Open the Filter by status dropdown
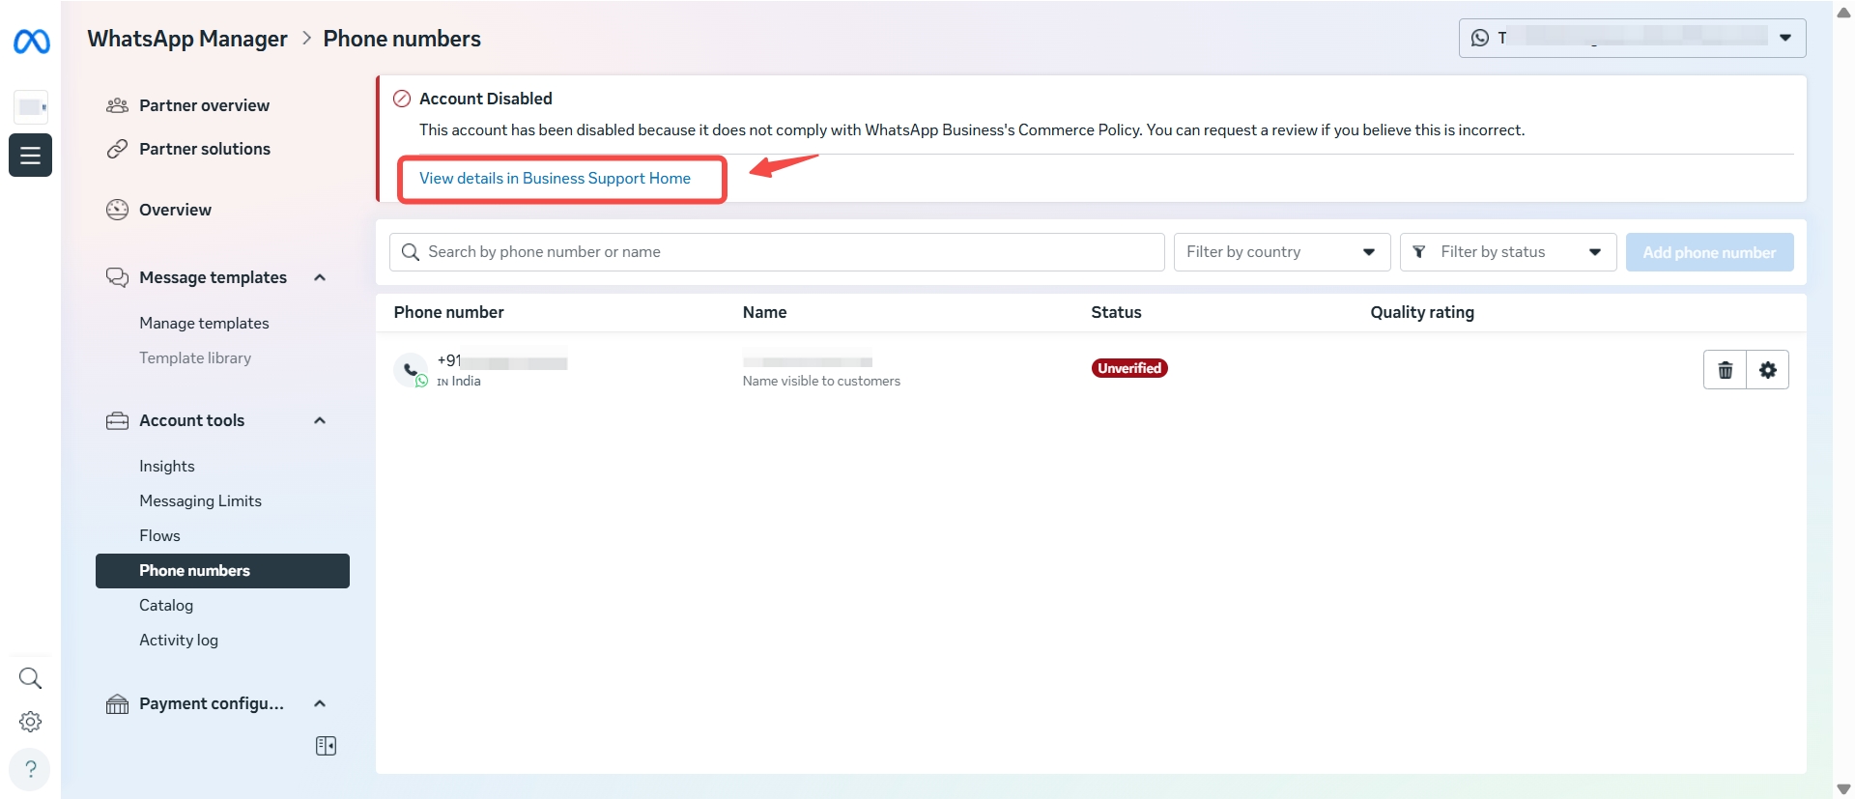 point(1507,252)
